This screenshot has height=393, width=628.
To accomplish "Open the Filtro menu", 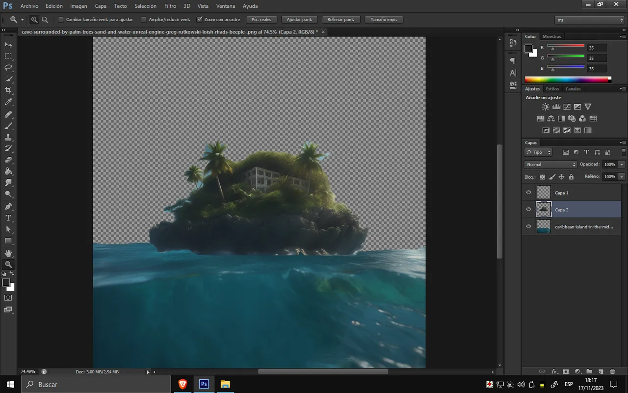I will 170,6.
